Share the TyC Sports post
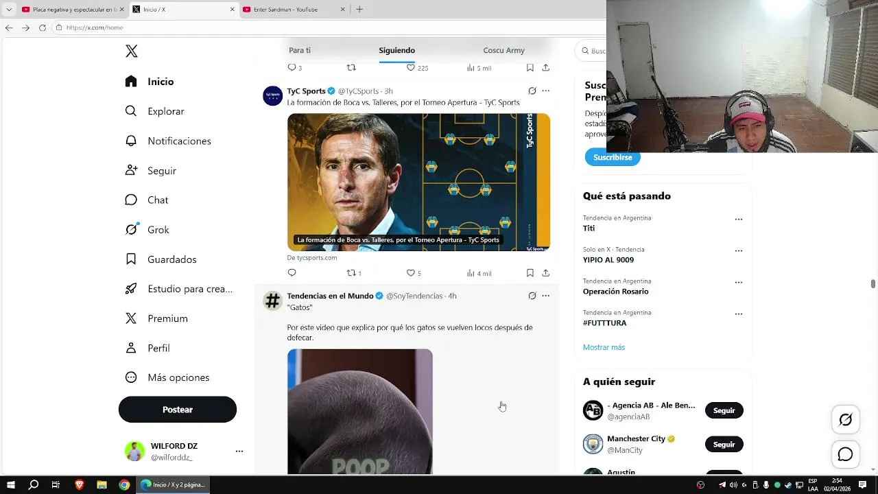This screenshot has height=494, width=878. 545,273
